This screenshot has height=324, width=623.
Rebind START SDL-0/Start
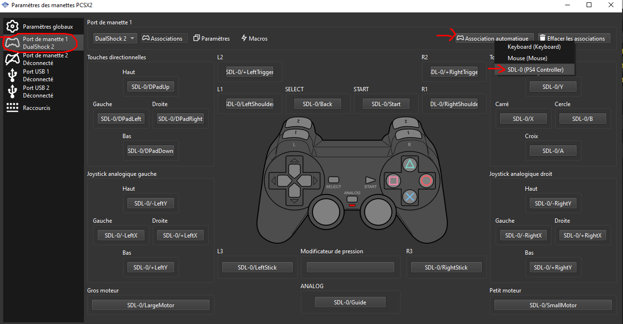click(386, 104)
